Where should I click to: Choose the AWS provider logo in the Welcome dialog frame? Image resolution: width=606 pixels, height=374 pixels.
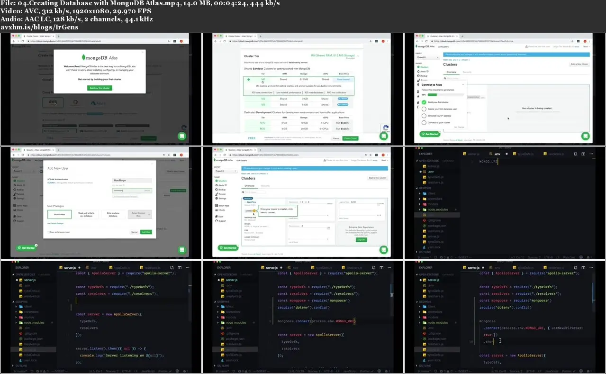[52, 102]
